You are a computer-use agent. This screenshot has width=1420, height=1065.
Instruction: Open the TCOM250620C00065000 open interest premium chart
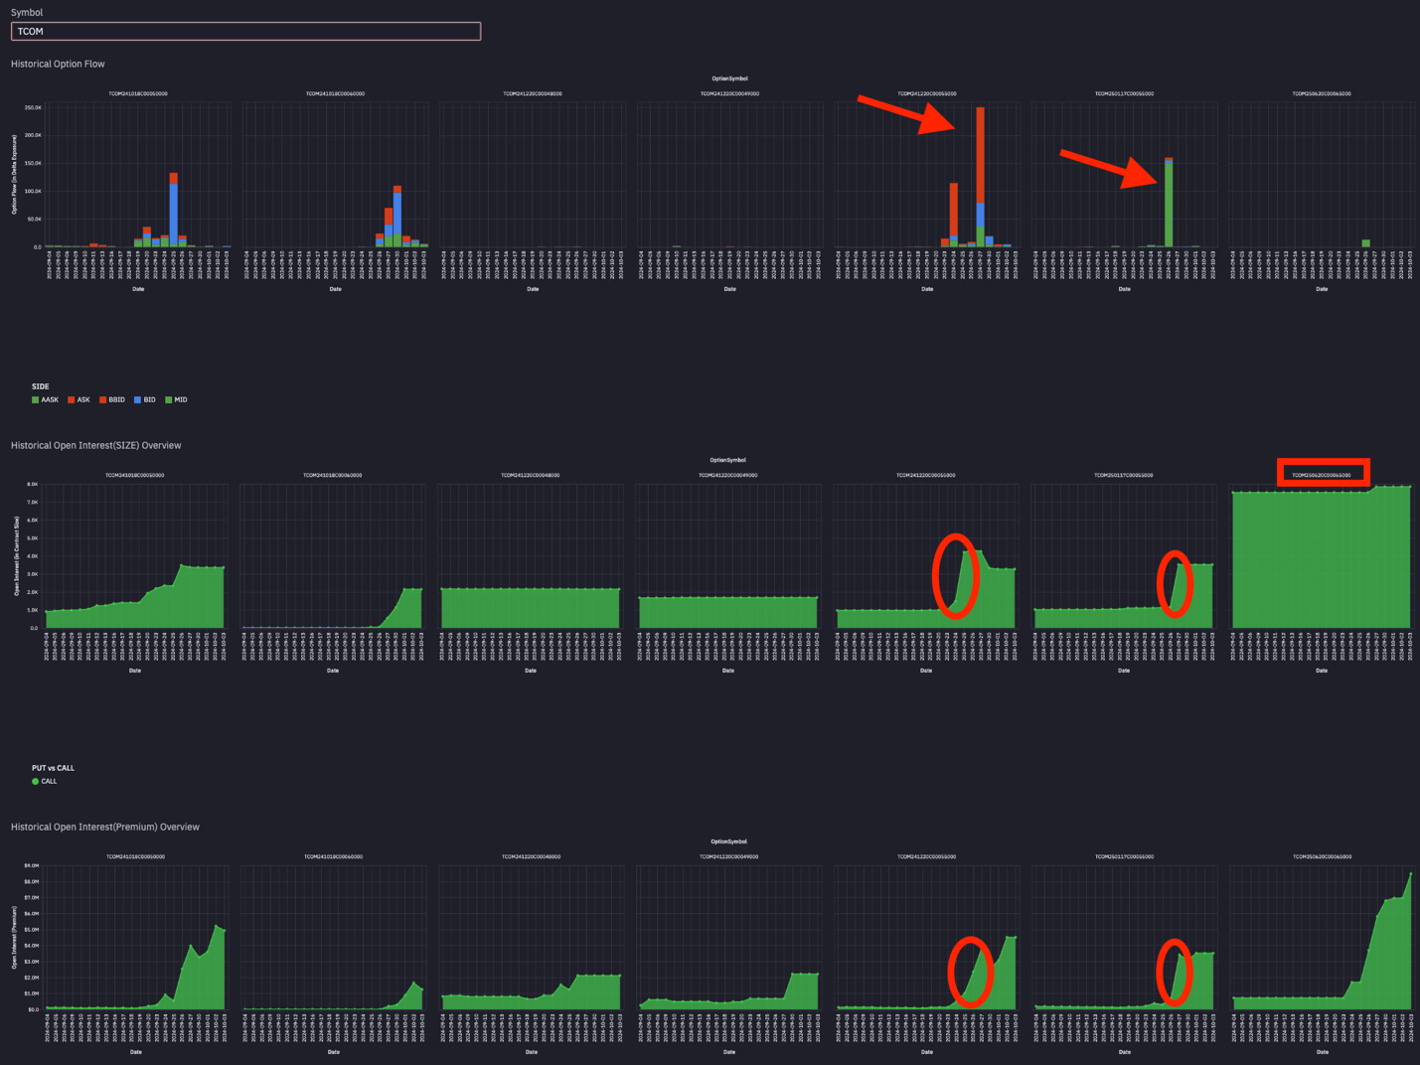pos(1323,938)
